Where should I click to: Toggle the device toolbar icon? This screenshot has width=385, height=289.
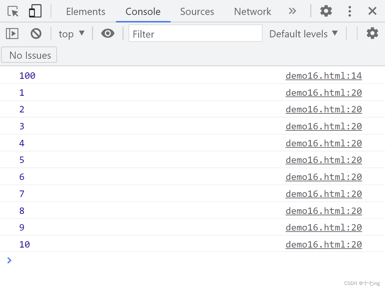[x=35, y=11]
